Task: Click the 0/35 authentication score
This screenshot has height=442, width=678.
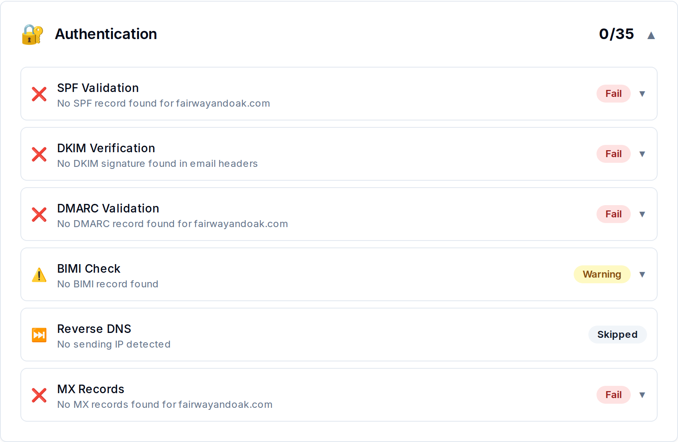Action: coord(616,34)
